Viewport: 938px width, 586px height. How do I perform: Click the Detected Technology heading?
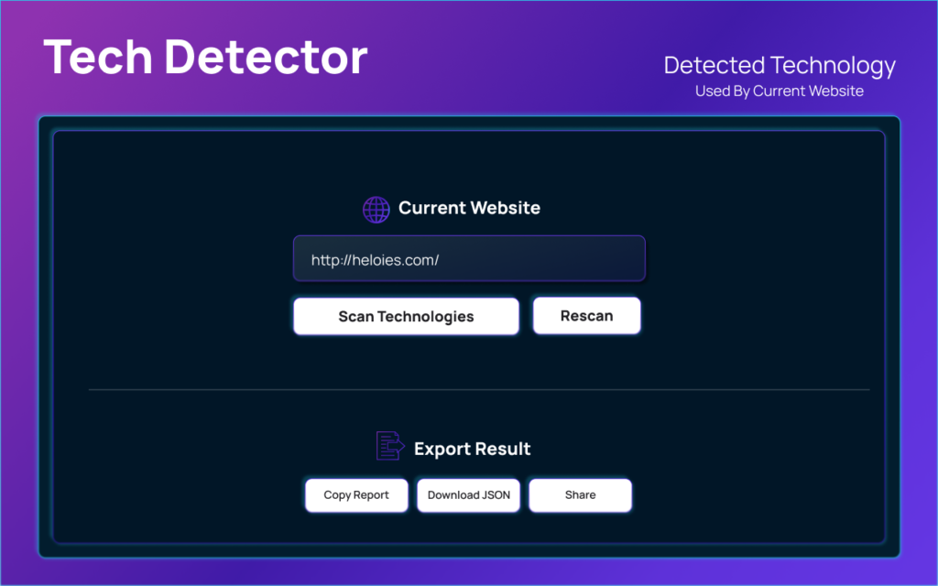tap(779, 66)
